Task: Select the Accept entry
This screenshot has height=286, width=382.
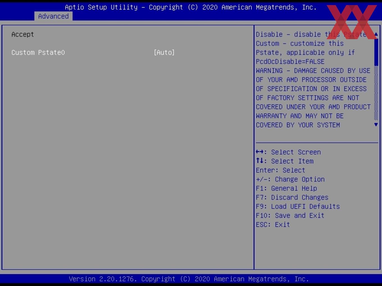Action: (23, 34)
